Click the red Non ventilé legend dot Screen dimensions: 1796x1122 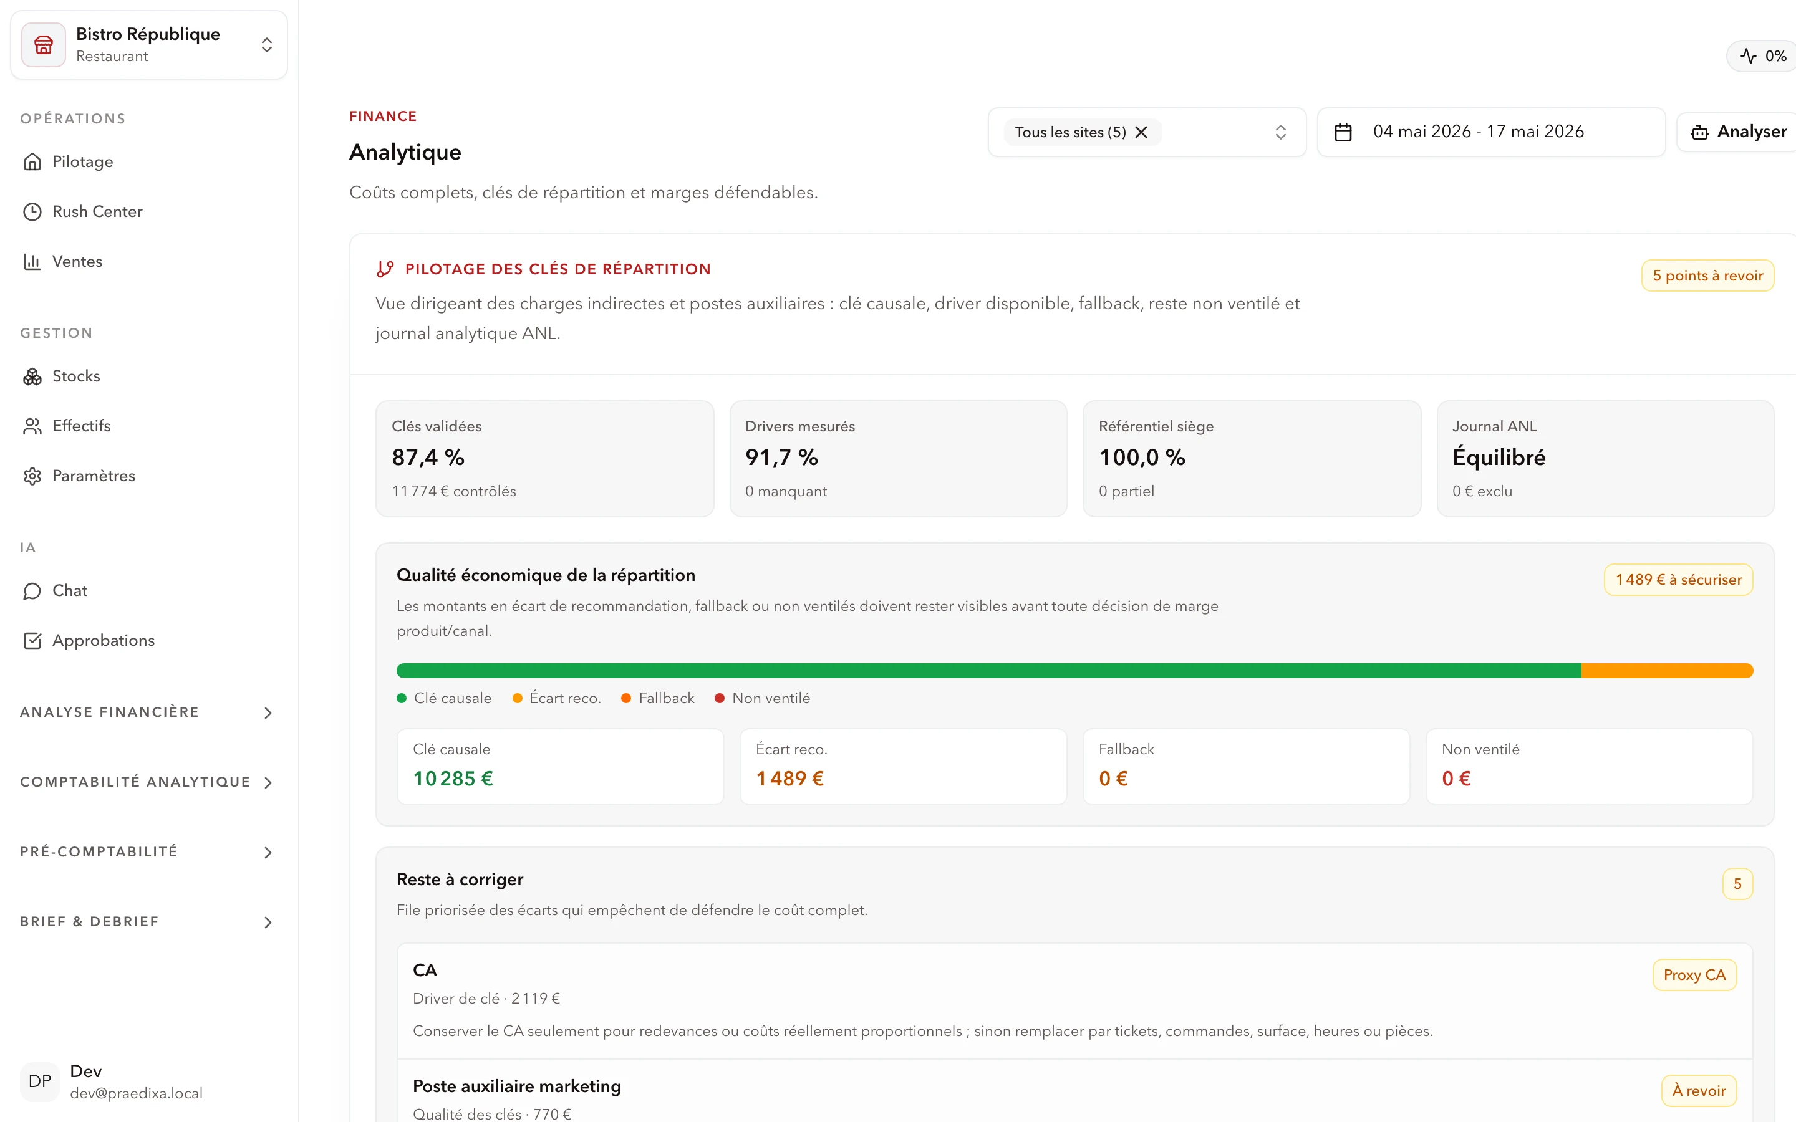(x=719, y=698)
